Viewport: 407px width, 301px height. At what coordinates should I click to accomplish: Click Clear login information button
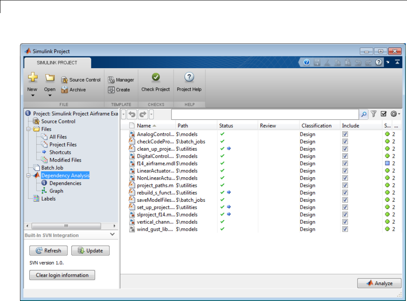[62, 275]
